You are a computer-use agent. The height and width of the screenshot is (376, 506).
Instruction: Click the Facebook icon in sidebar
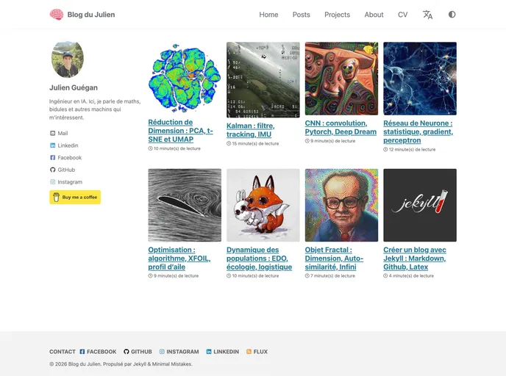pos(52,158)
